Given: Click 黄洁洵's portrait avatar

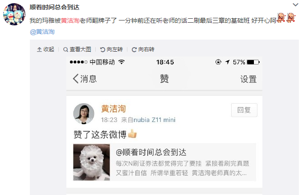Looking at the screenshot, I should click(84, 114).
